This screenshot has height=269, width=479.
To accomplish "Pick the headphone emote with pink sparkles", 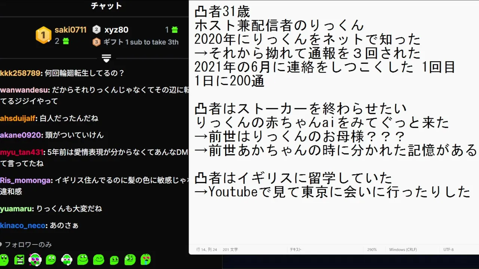I will pyautogui.click(x=35, y=259).
